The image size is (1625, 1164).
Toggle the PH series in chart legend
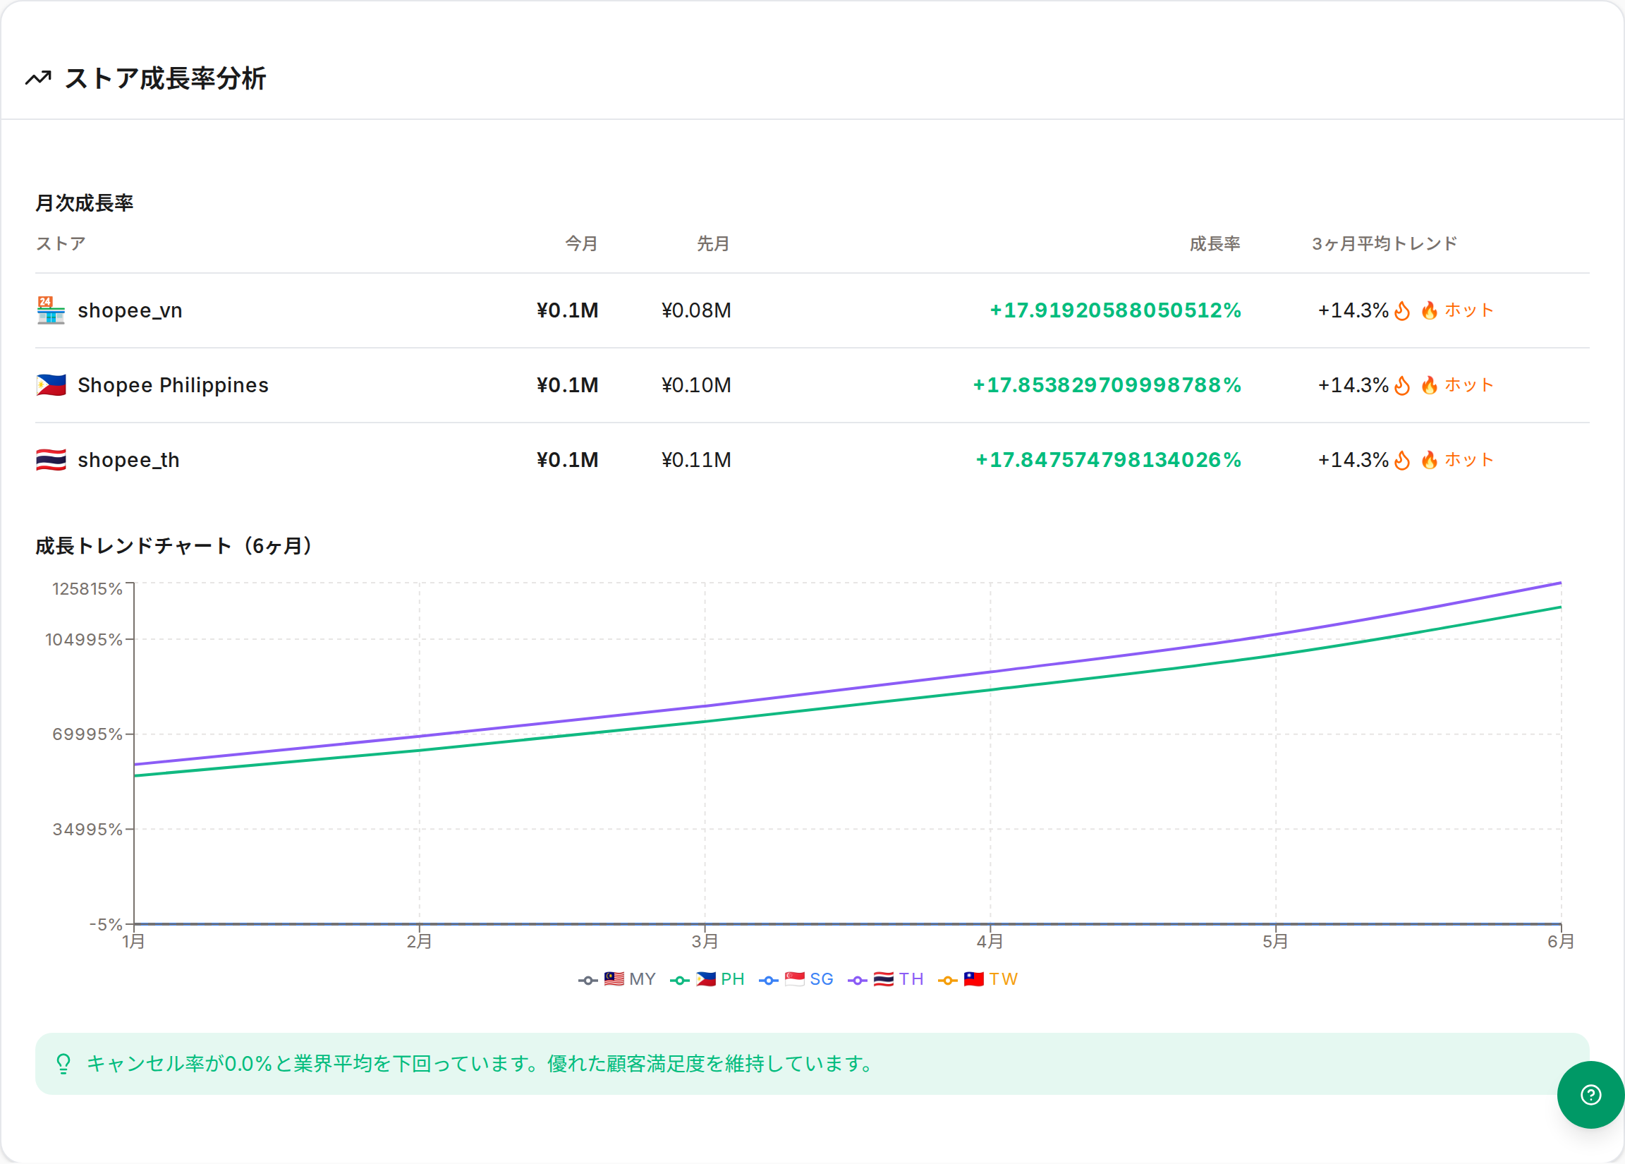click(707, 980)
